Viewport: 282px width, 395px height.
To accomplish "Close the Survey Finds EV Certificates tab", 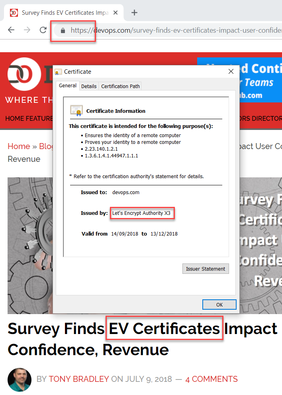I will click(116, 13).
